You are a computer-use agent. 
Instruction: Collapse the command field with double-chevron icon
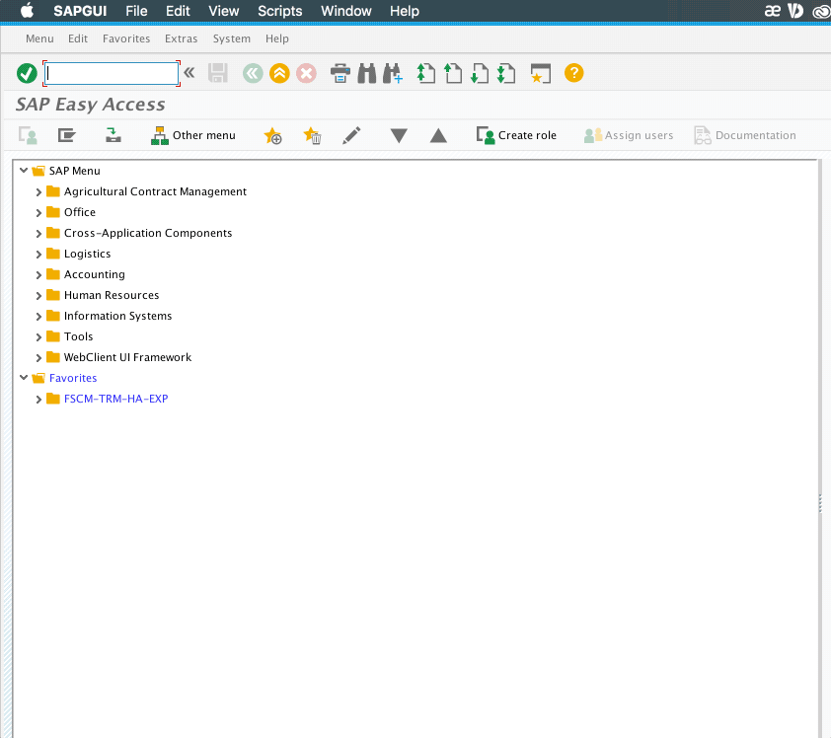[189, 72]
